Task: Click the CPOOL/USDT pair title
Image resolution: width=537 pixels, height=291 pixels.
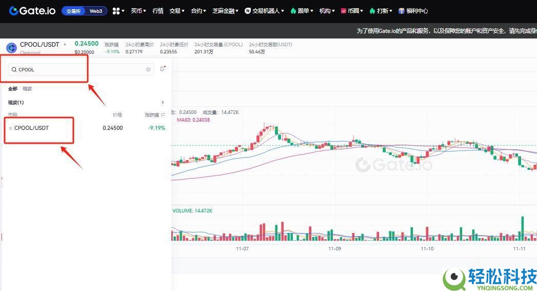Action: pos(39,45)
